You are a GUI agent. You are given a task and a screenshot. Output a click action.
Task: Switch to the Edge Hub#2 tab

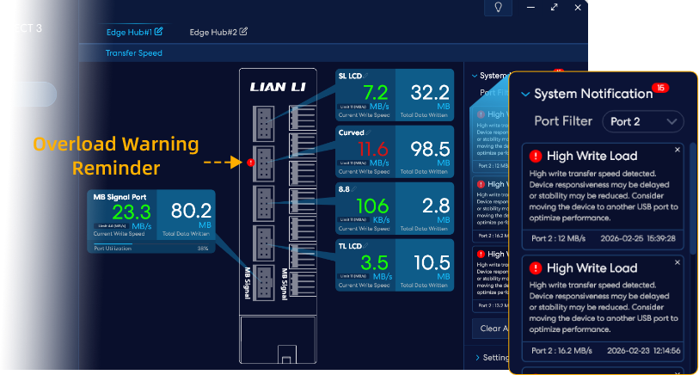click(213, 32)
